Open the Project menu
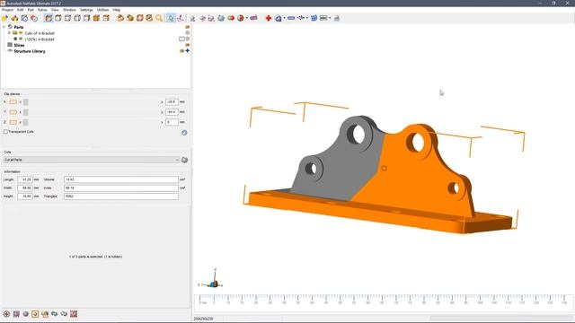The image size is (575, 323). click(7, 10)
